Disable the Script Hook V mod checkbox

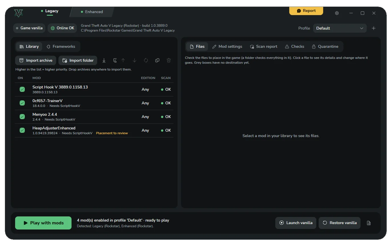click(x=22, y=89)
